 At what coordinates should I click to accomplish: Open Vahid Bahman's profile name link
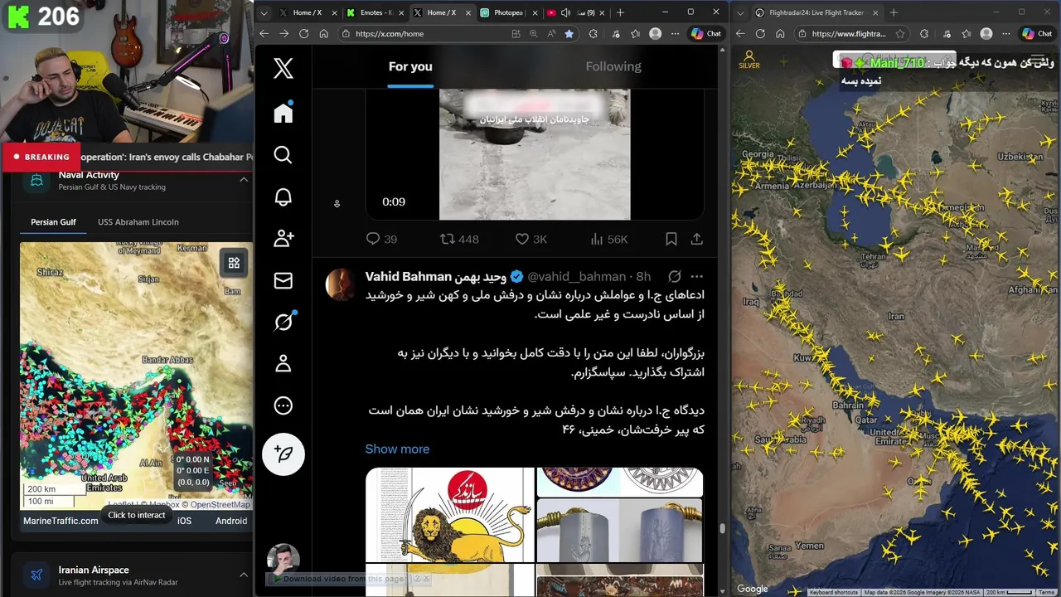coord(436,276)
